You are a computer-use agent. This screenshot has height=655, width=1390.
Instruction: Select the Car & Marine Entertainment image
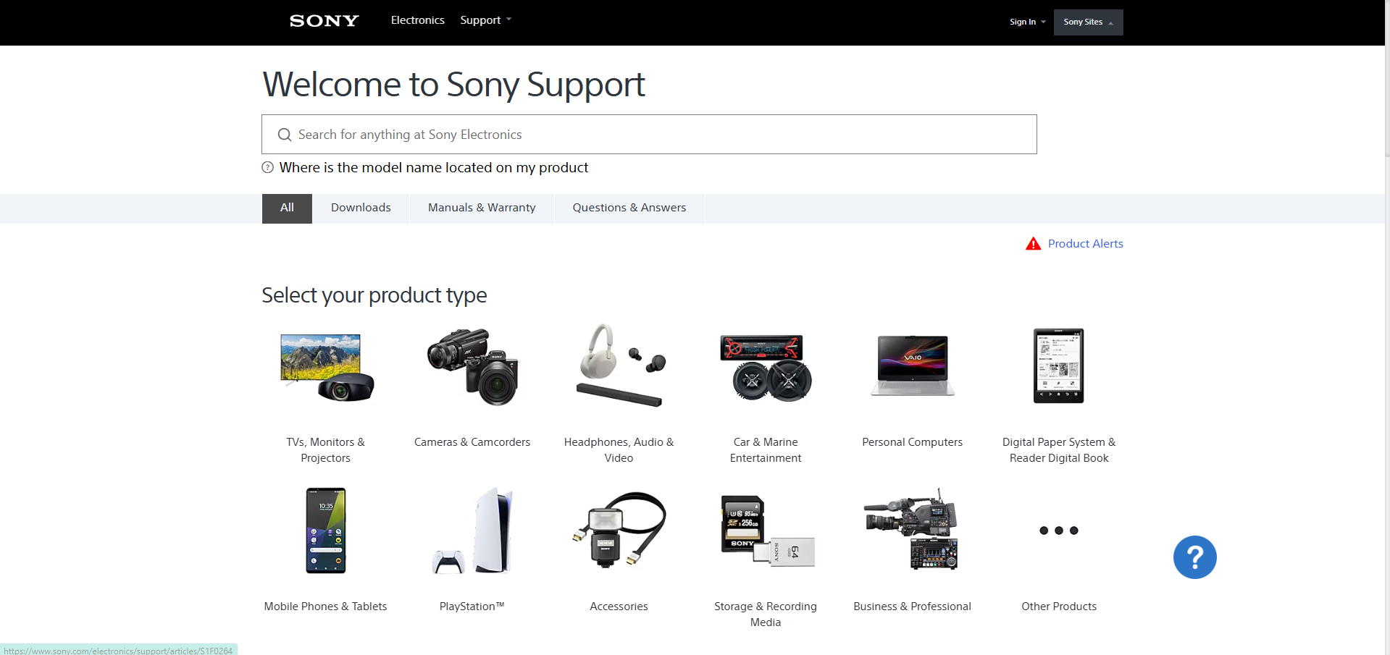point(766,368)
